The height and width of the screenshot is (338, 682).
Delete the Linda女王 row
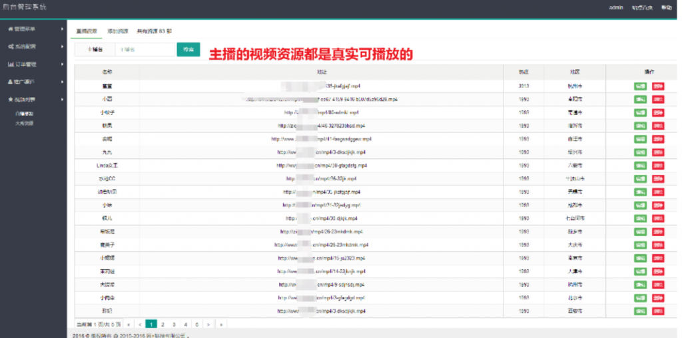click(658, 166)
